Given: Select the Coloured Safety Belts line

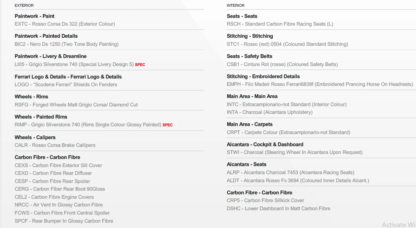Looking at the screenshot, I should click(x=282, y=64).
